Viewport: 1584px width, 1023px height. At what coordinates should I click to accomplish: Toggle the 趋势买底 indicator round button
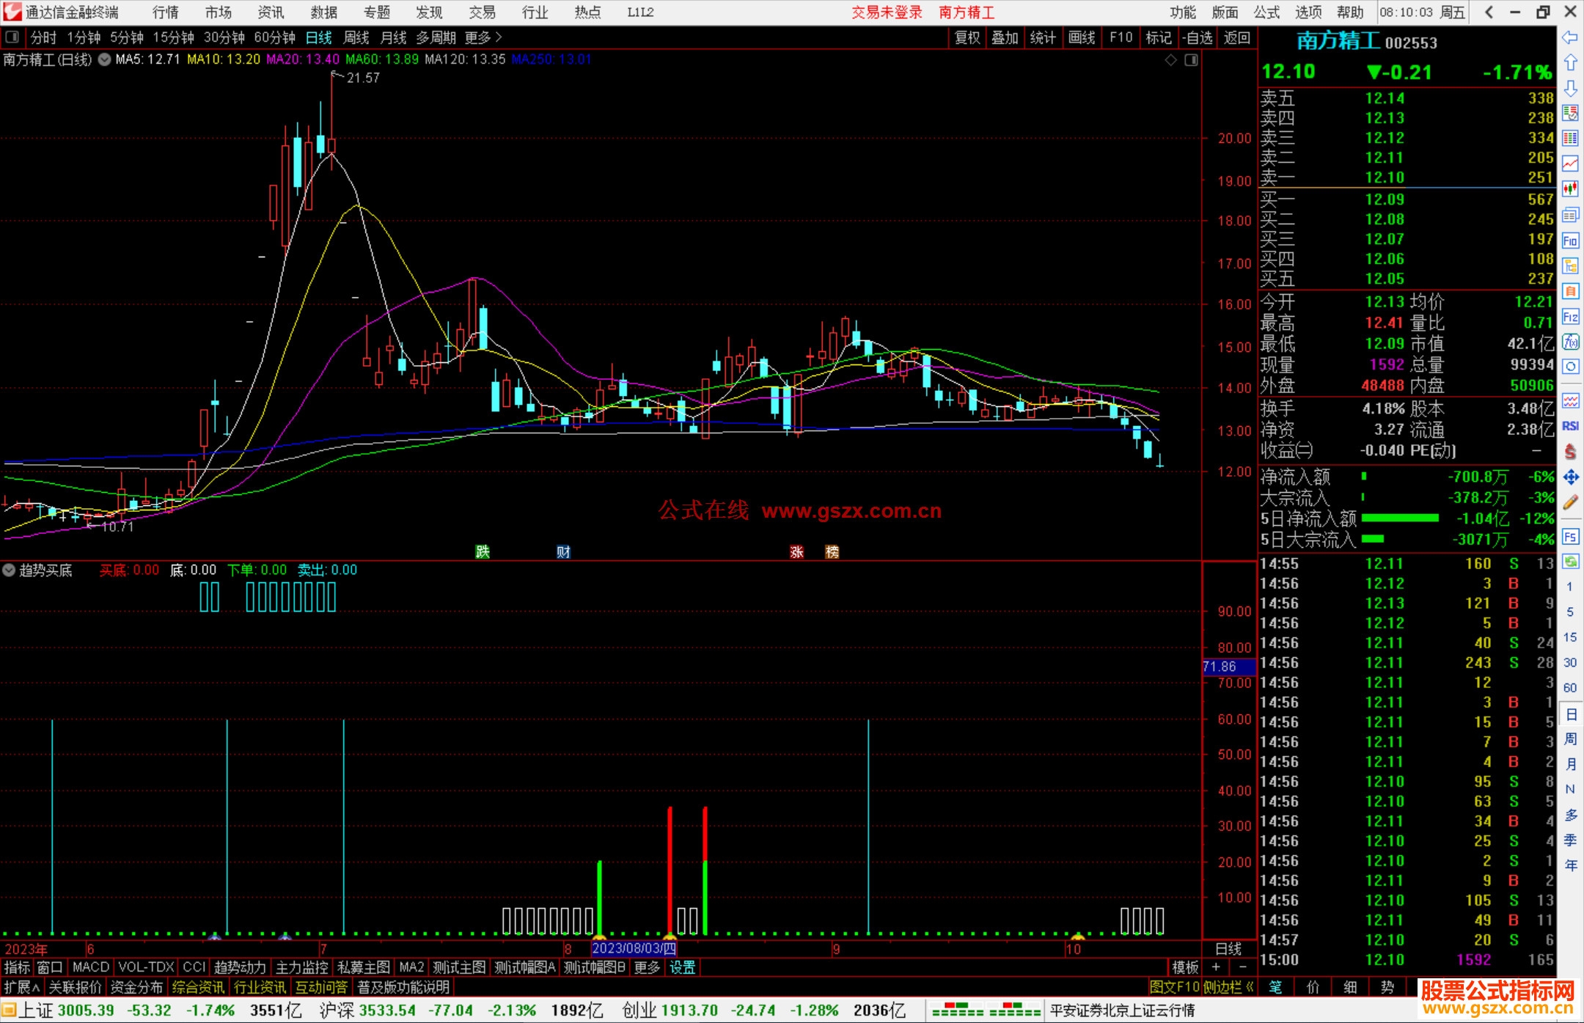coord(9,570)
